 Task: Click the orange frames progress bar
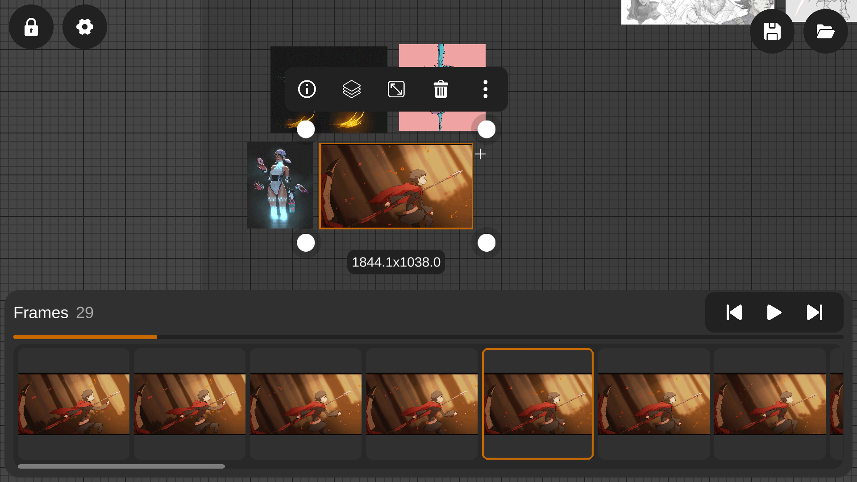pyautogui.click(x=85, y=337)
